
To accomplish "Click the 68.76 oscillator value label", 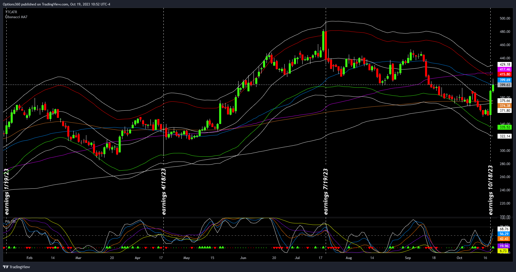I will (x=504, y=229).
